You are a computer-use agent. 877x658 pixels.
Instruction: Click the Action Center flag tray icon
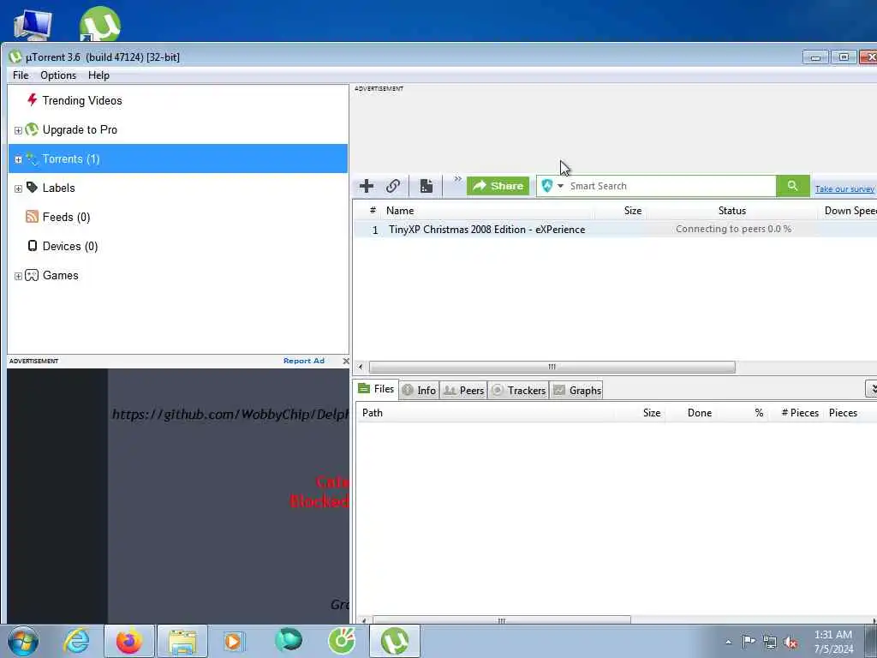point(749,642)
